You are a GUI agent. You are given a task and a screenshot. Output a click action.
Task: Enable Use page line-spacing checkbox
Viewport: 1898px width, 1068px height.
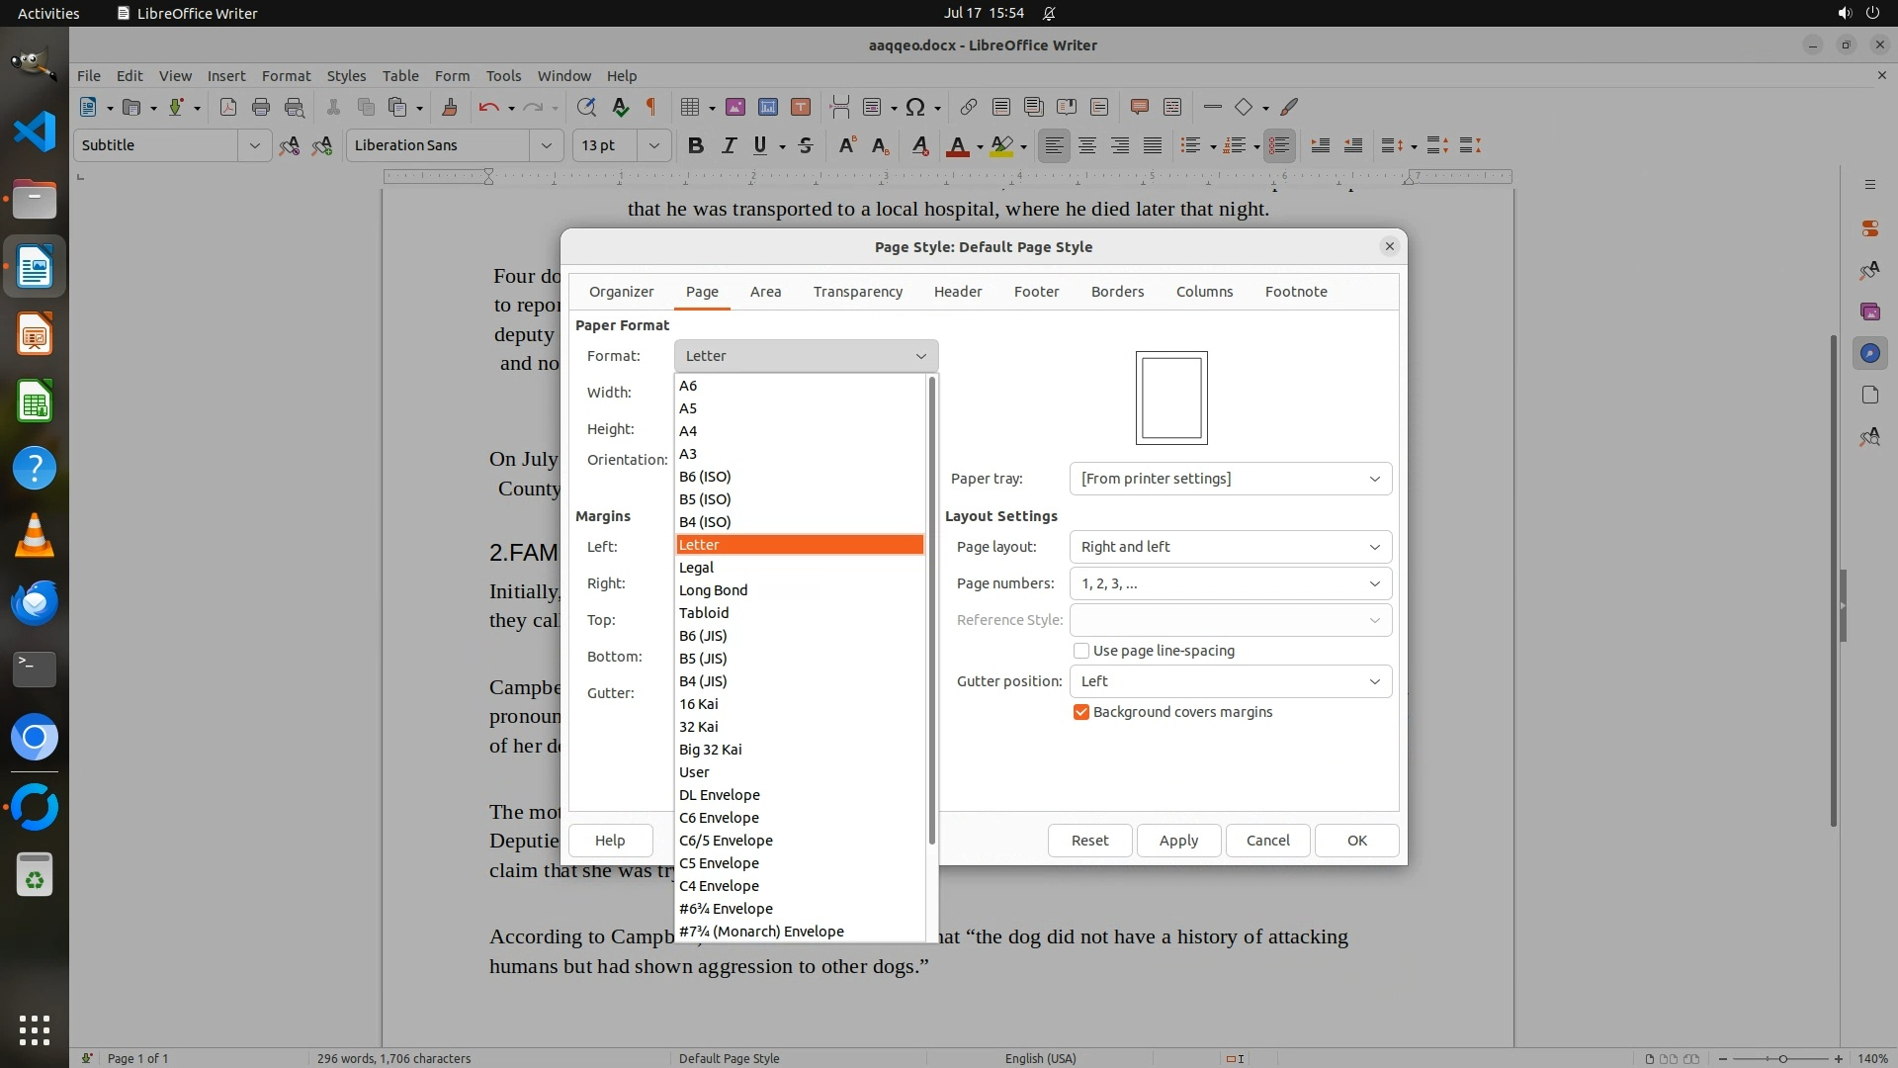1081,651
